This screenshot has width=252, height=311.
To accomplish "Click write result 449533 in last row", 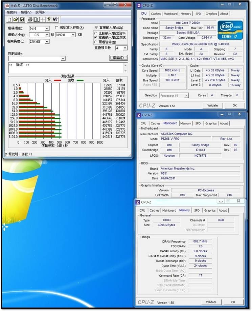I will [x=107, y=137].
